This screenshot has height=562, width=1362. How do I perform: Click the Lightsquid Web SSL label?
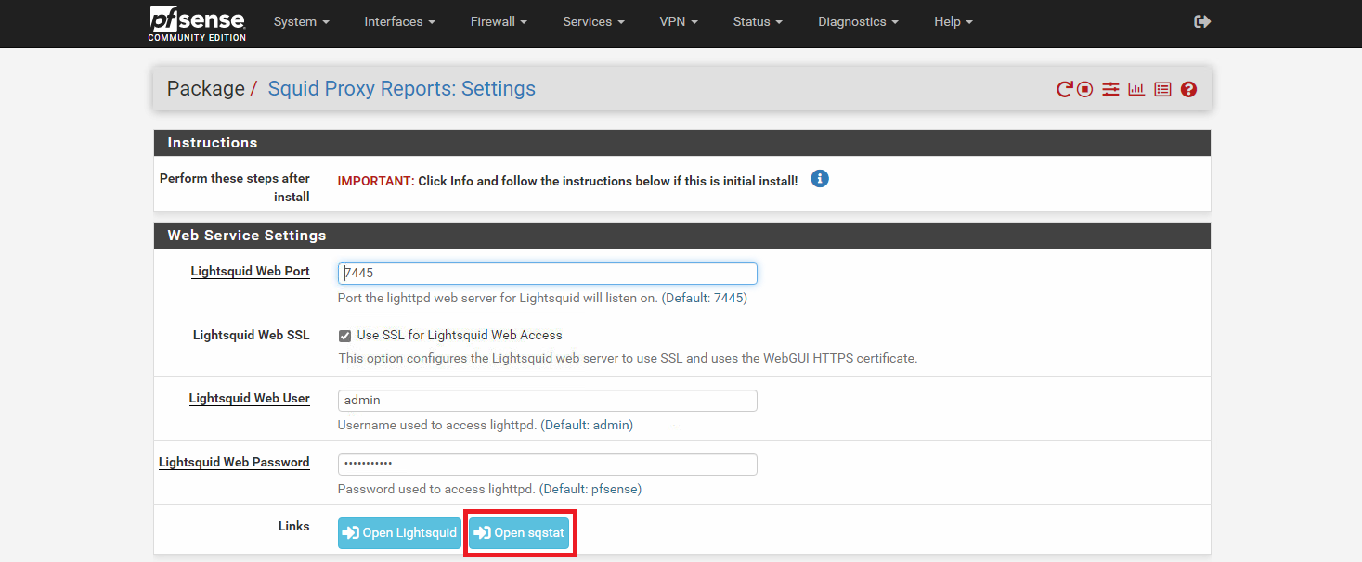click(x=252, y=335)
